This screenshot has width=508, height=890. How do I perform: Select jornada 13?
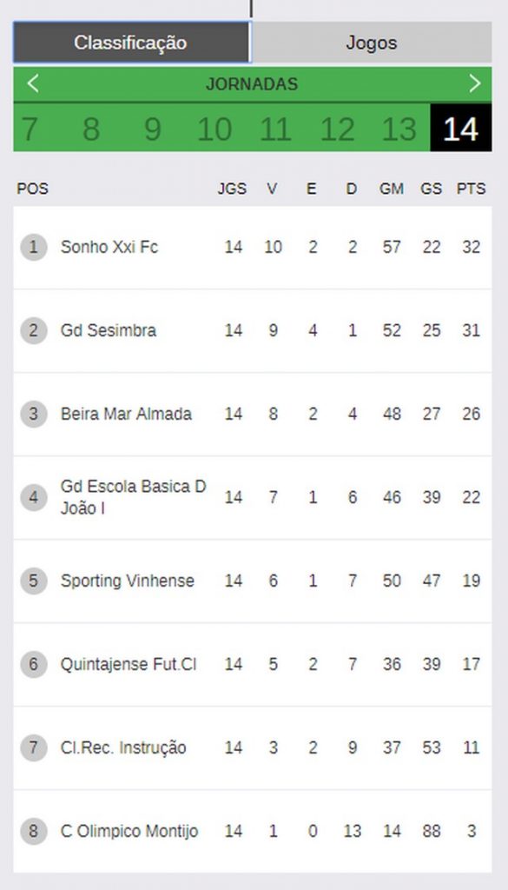click(x=399, y=129)
